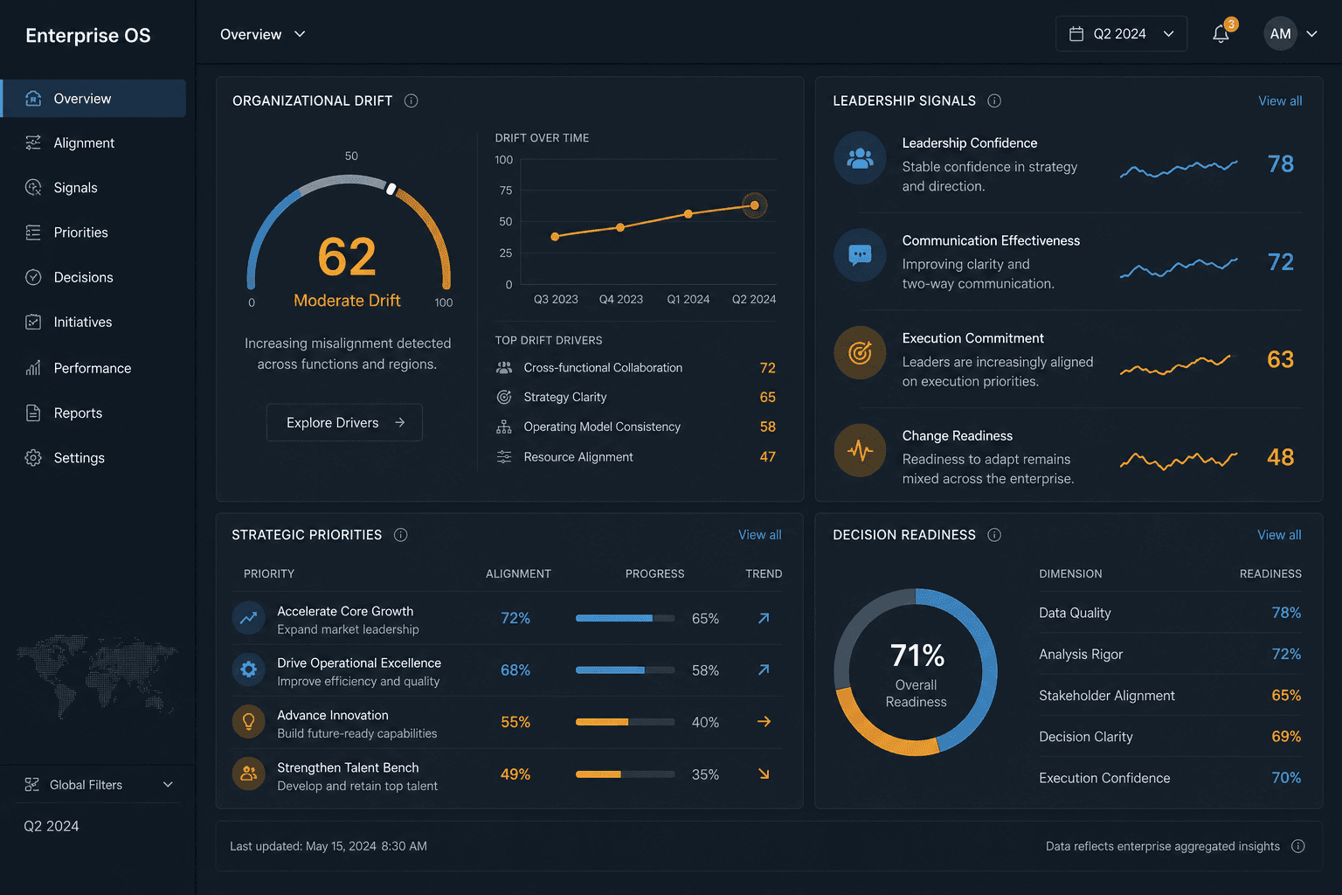Click Accelerate Core Growth chart icon

(249, 618)
